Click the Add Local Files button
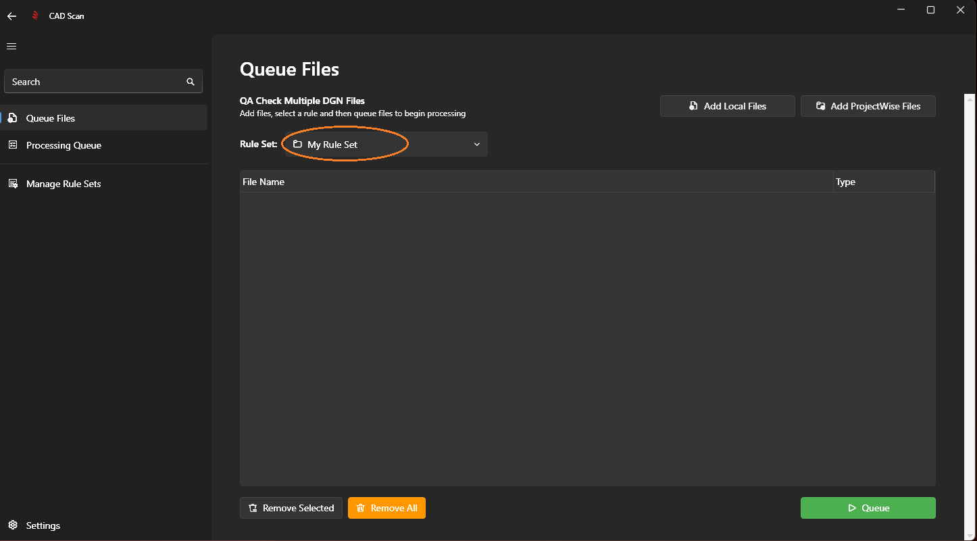Image resolution: width=977 pixels, height=541 pixels. pos(727,106)
